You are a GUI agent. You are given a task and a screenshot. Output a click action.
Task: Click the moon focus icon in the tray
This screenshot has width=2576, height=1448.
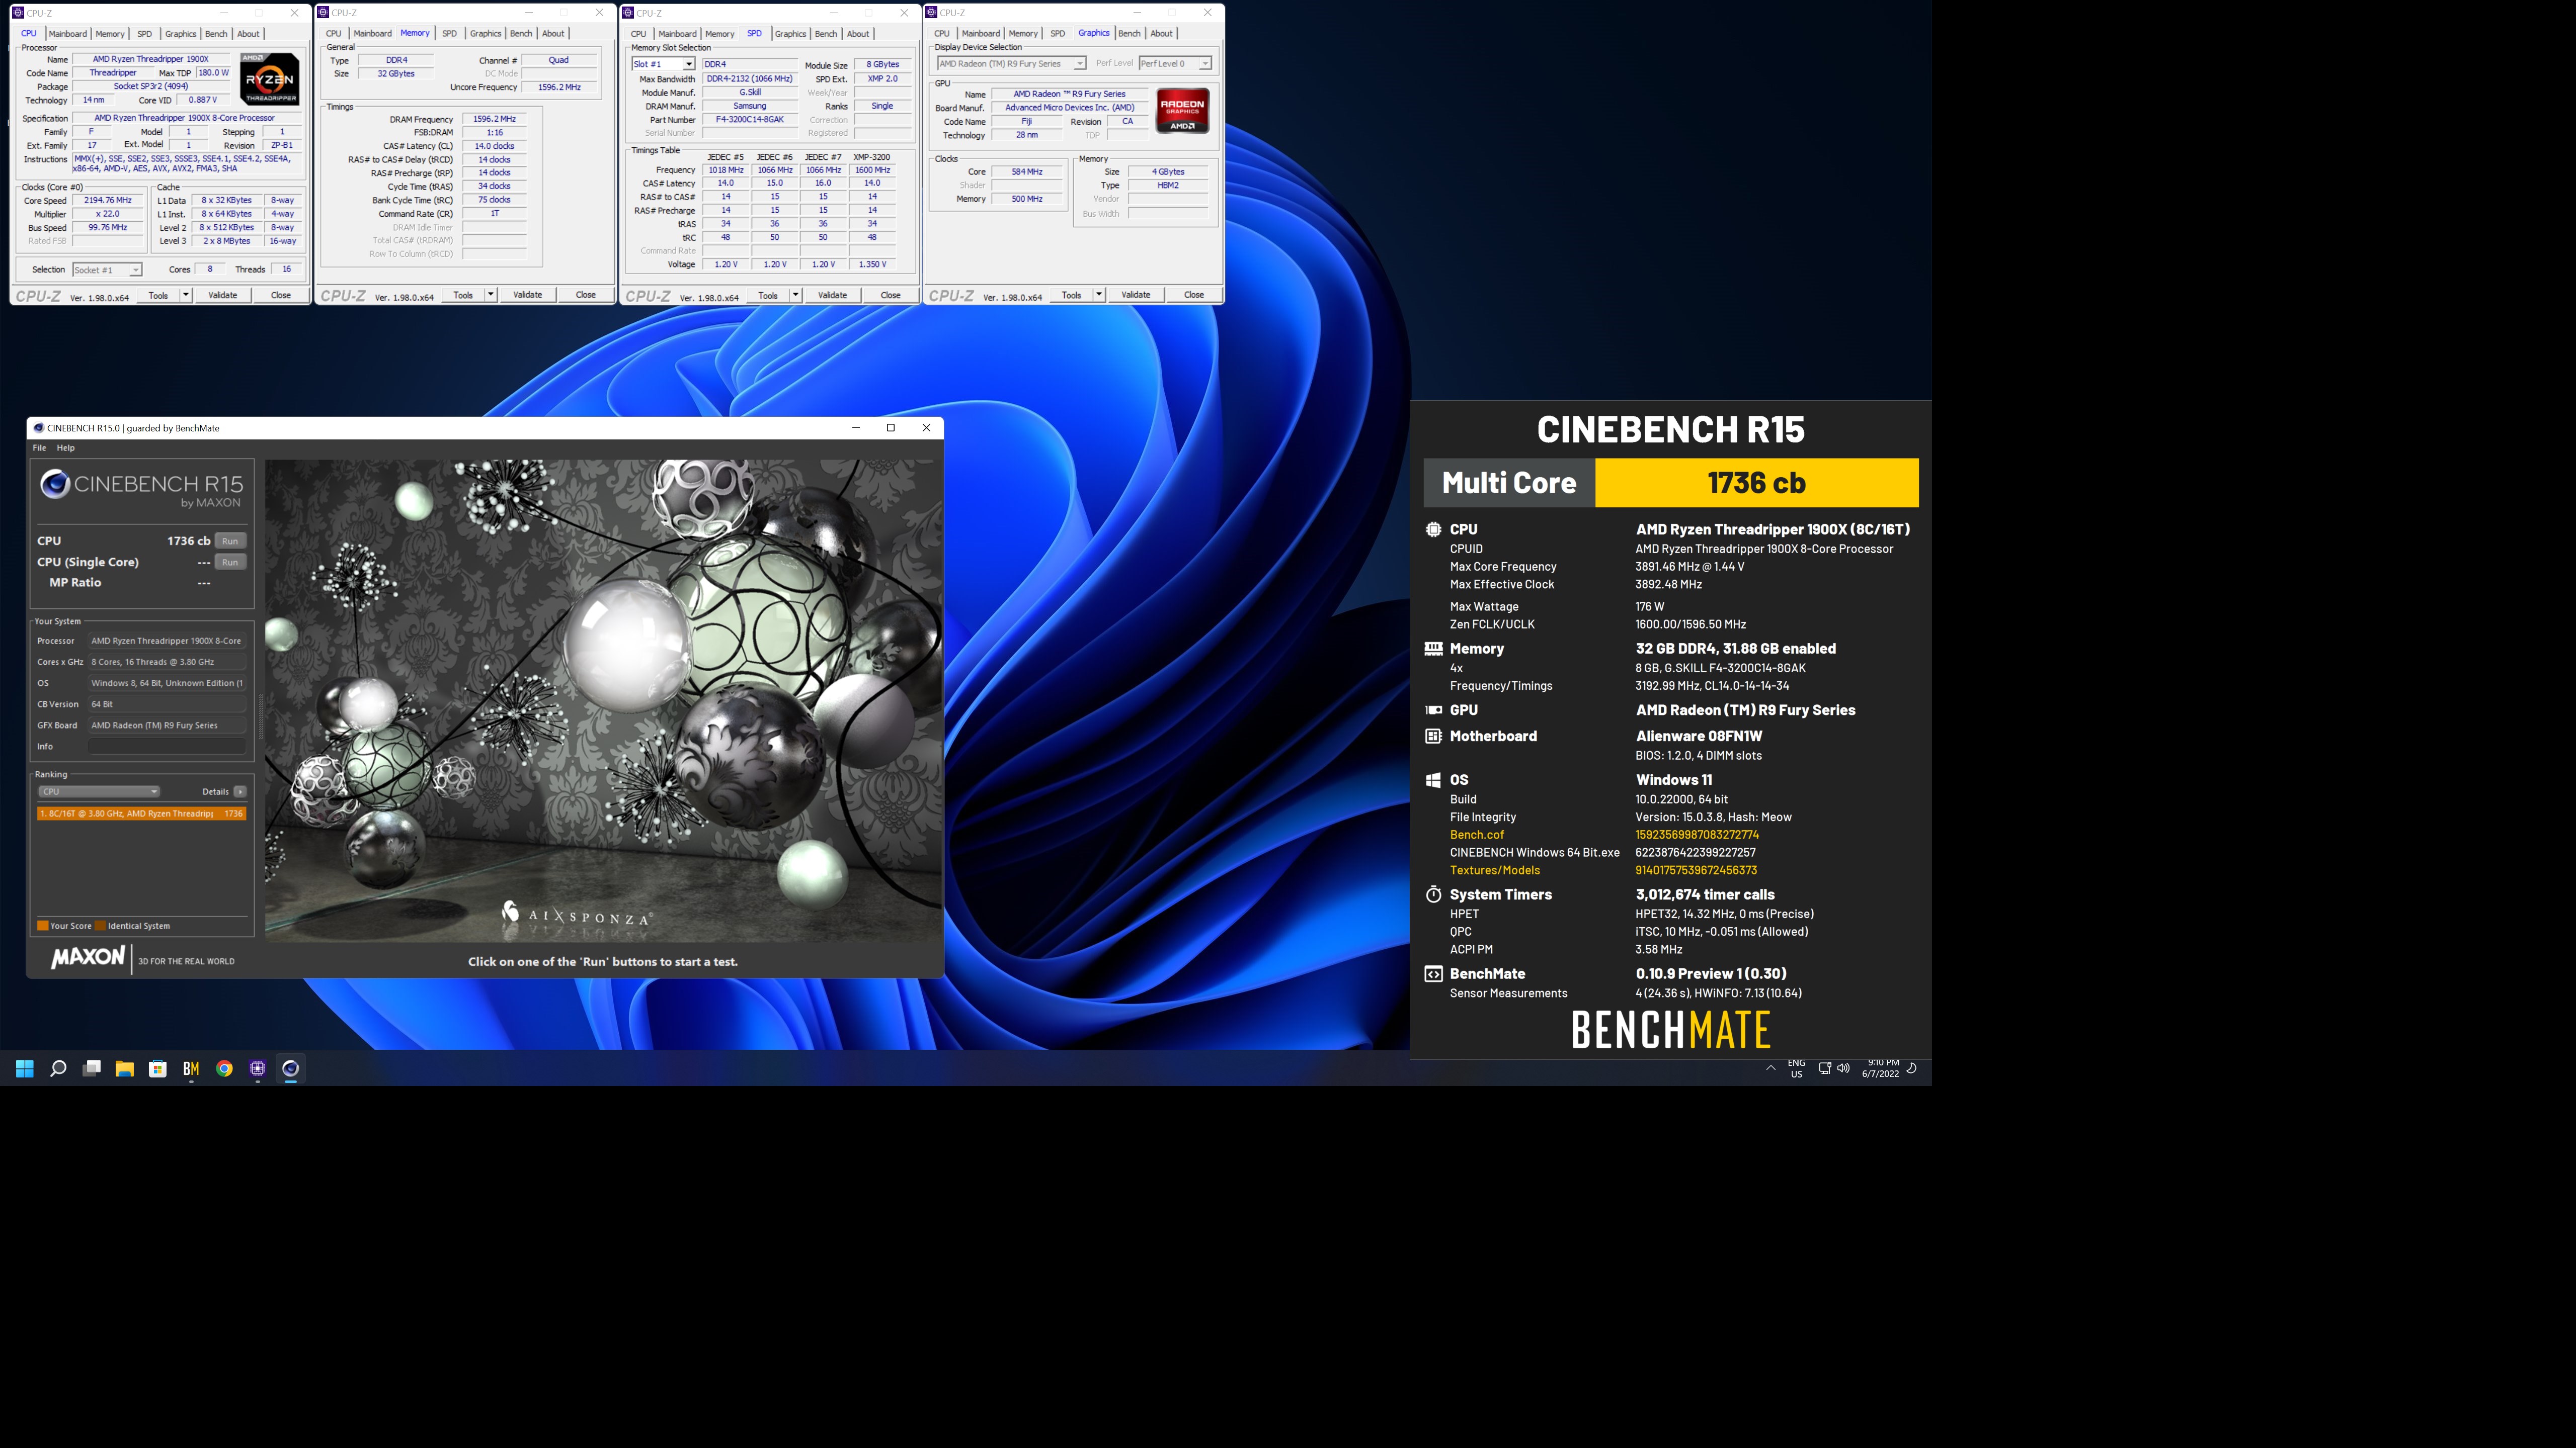pos(1911,1068)
